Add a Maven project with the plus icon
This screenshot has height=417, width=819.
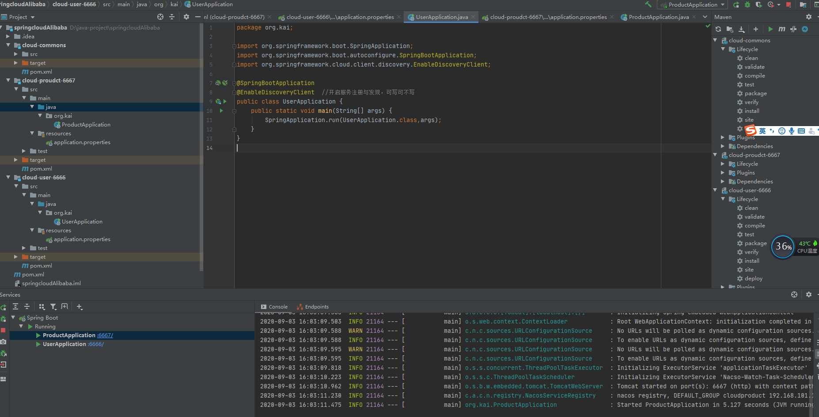click(x=756, y=29)
